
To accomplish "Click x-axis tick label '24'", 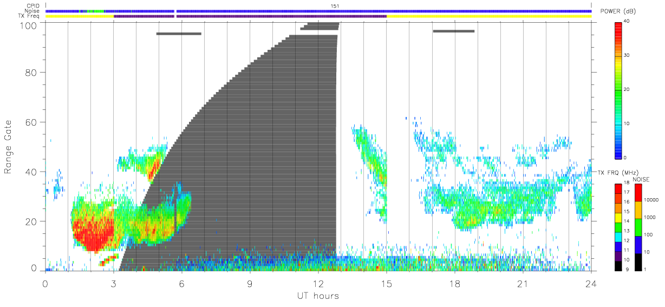I will pos(591,284).
